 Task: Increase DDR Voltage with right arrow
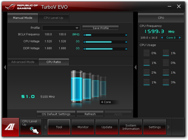point(126,49)
